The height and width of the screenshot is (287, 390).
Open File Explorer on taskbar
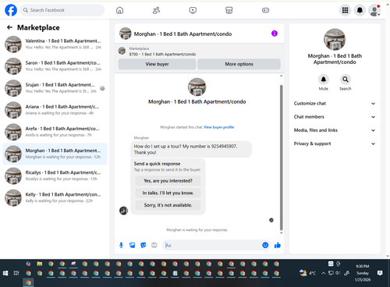pos(40,264)
